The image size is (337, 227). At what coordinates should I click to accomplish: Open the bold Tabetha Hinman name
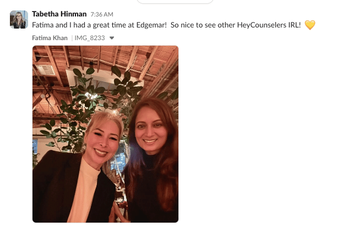coord(59,14)
